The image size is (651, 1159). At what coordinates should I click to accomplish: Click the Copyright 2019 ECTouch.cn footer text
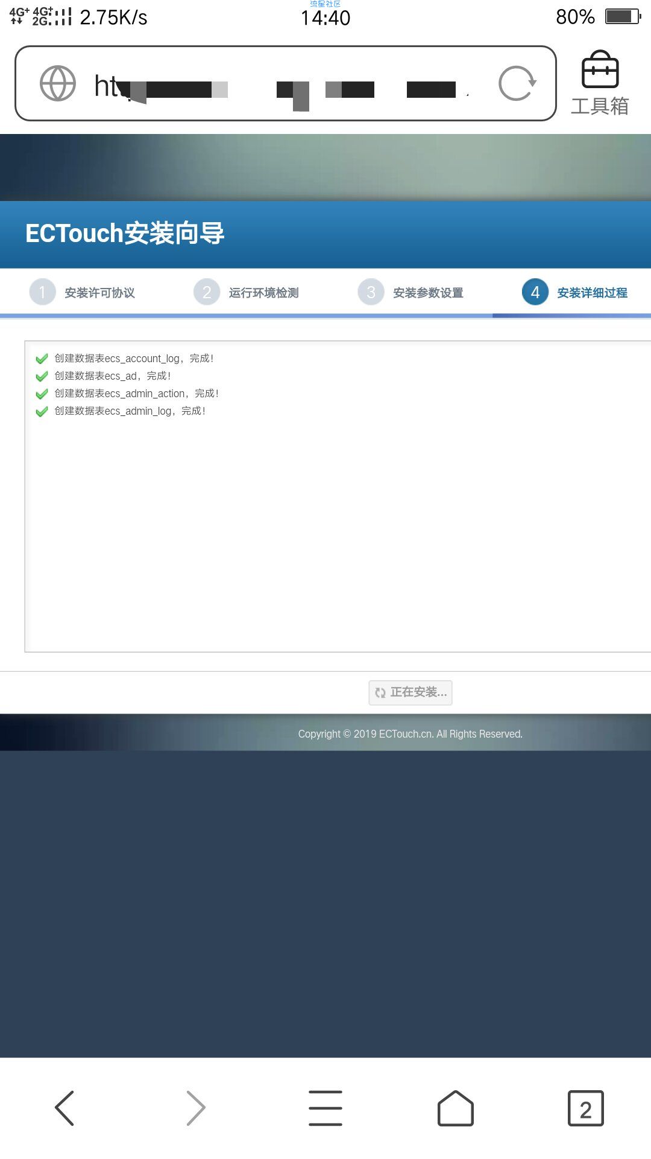(x=410, y=734)
